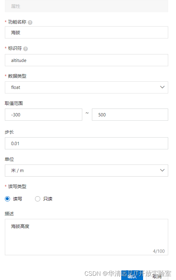Select the greyed 属性 field at top
The width and height of the screenshot is (176, 280).
(x=86, y=6)
